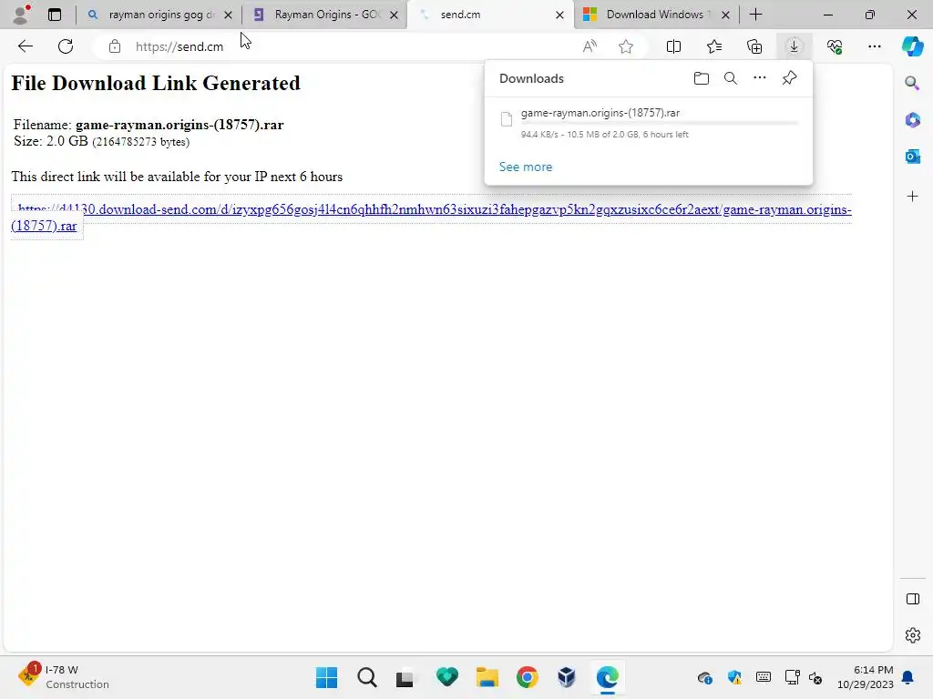Open downloads folder in Downloads panel

[702, 78]
